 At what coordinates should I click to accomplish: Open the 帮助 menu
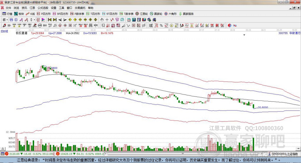[91, 8]
